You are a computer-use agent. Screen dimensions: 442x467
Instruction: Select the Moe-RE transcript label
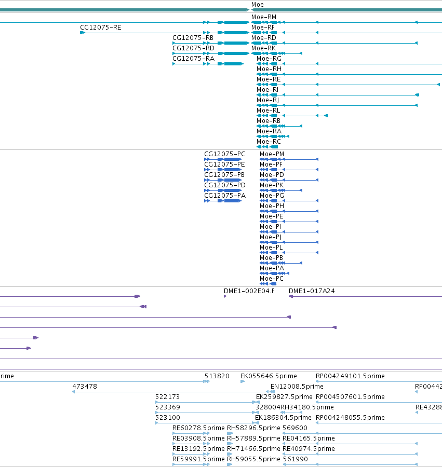[x=269, y=79]
